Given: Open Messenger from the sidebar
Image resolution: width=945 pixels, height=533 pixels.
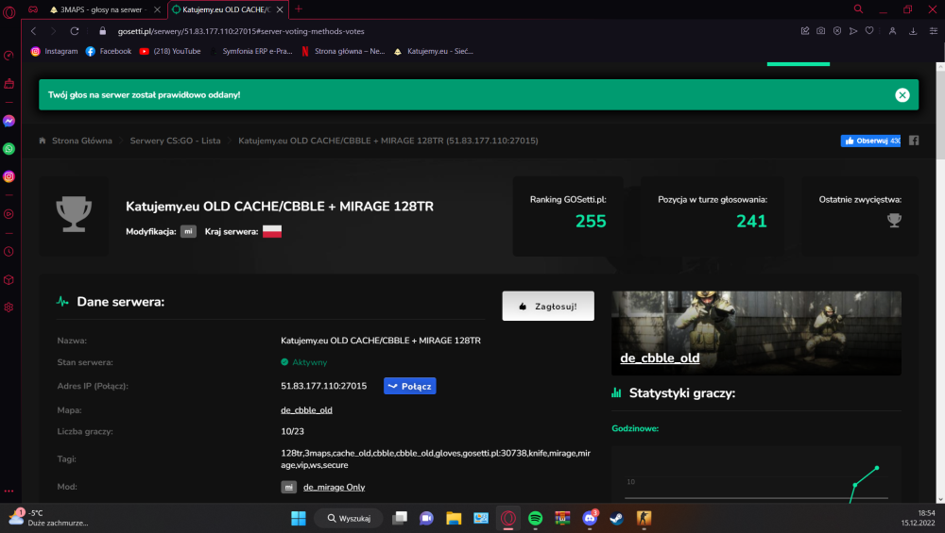Looking at the screenshot, I should tap(9, 121).
